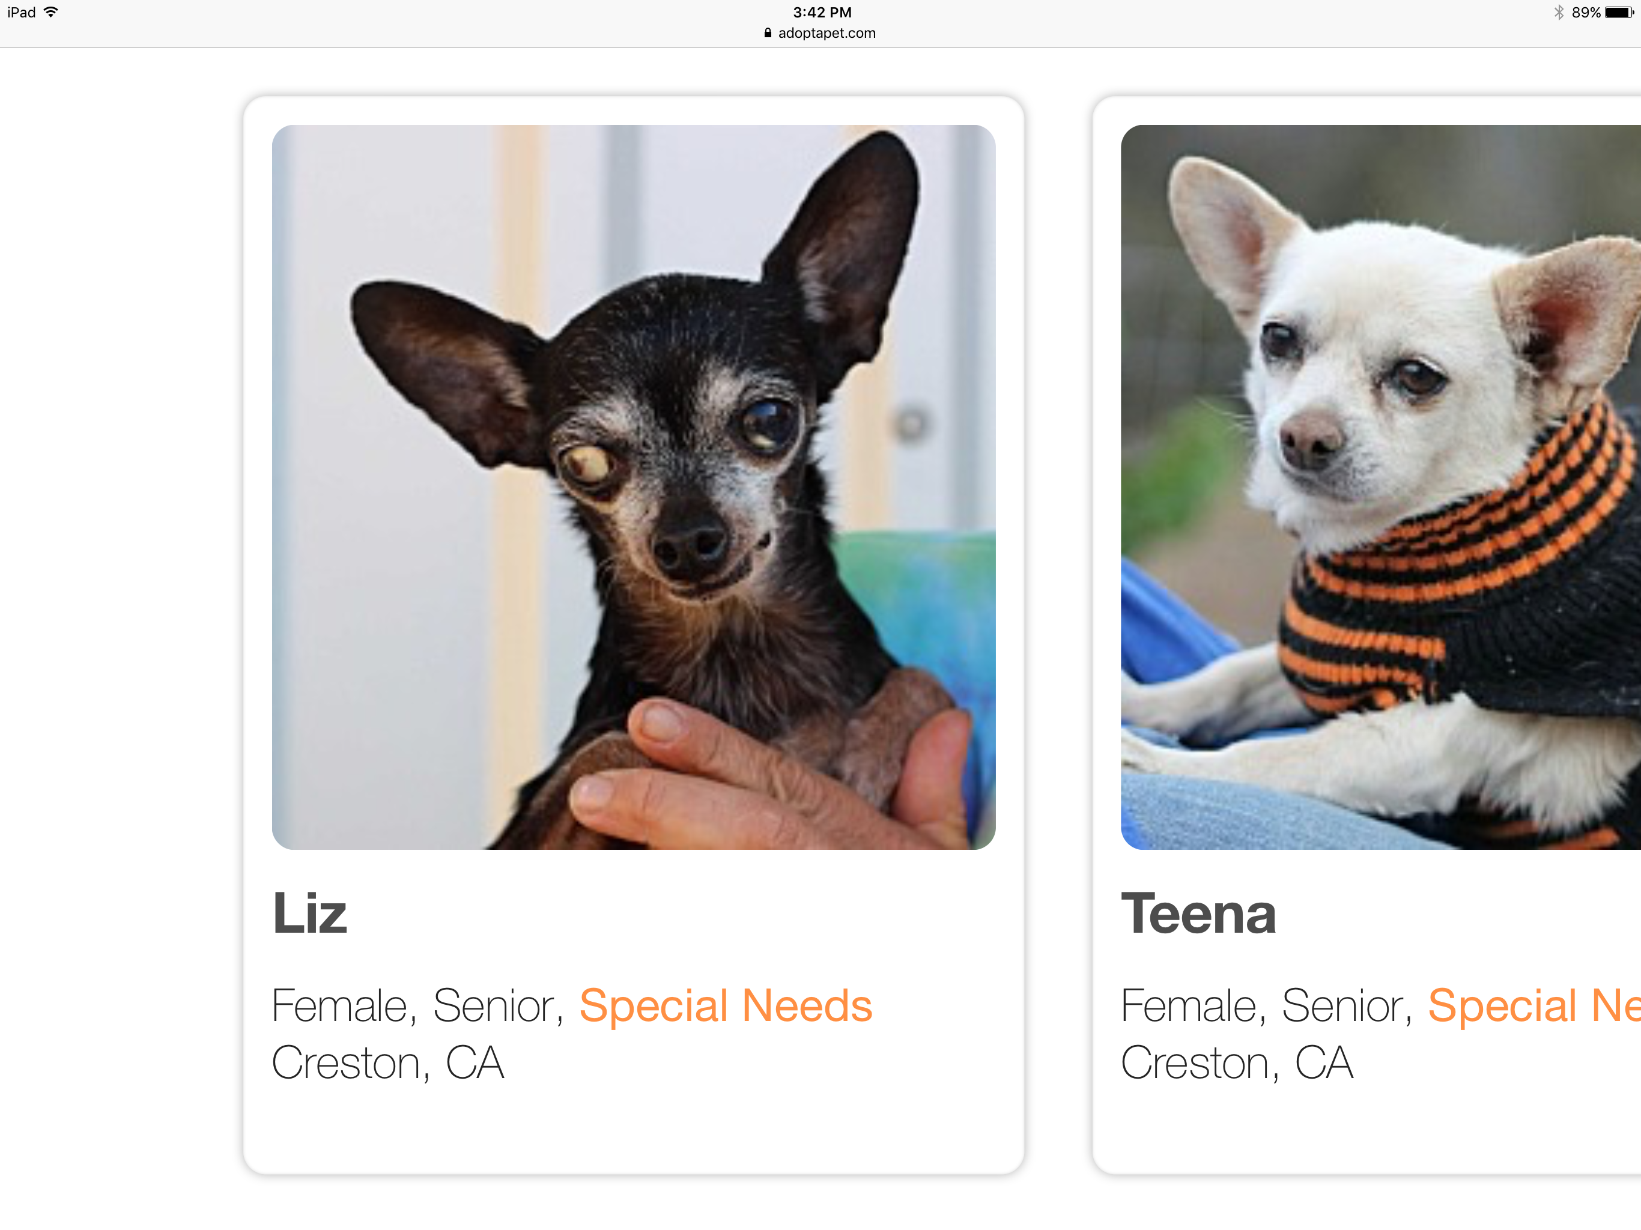Screen dimensions: 1641x1230
Task: Tap the battery icon
Action: tap(1619, 12)
